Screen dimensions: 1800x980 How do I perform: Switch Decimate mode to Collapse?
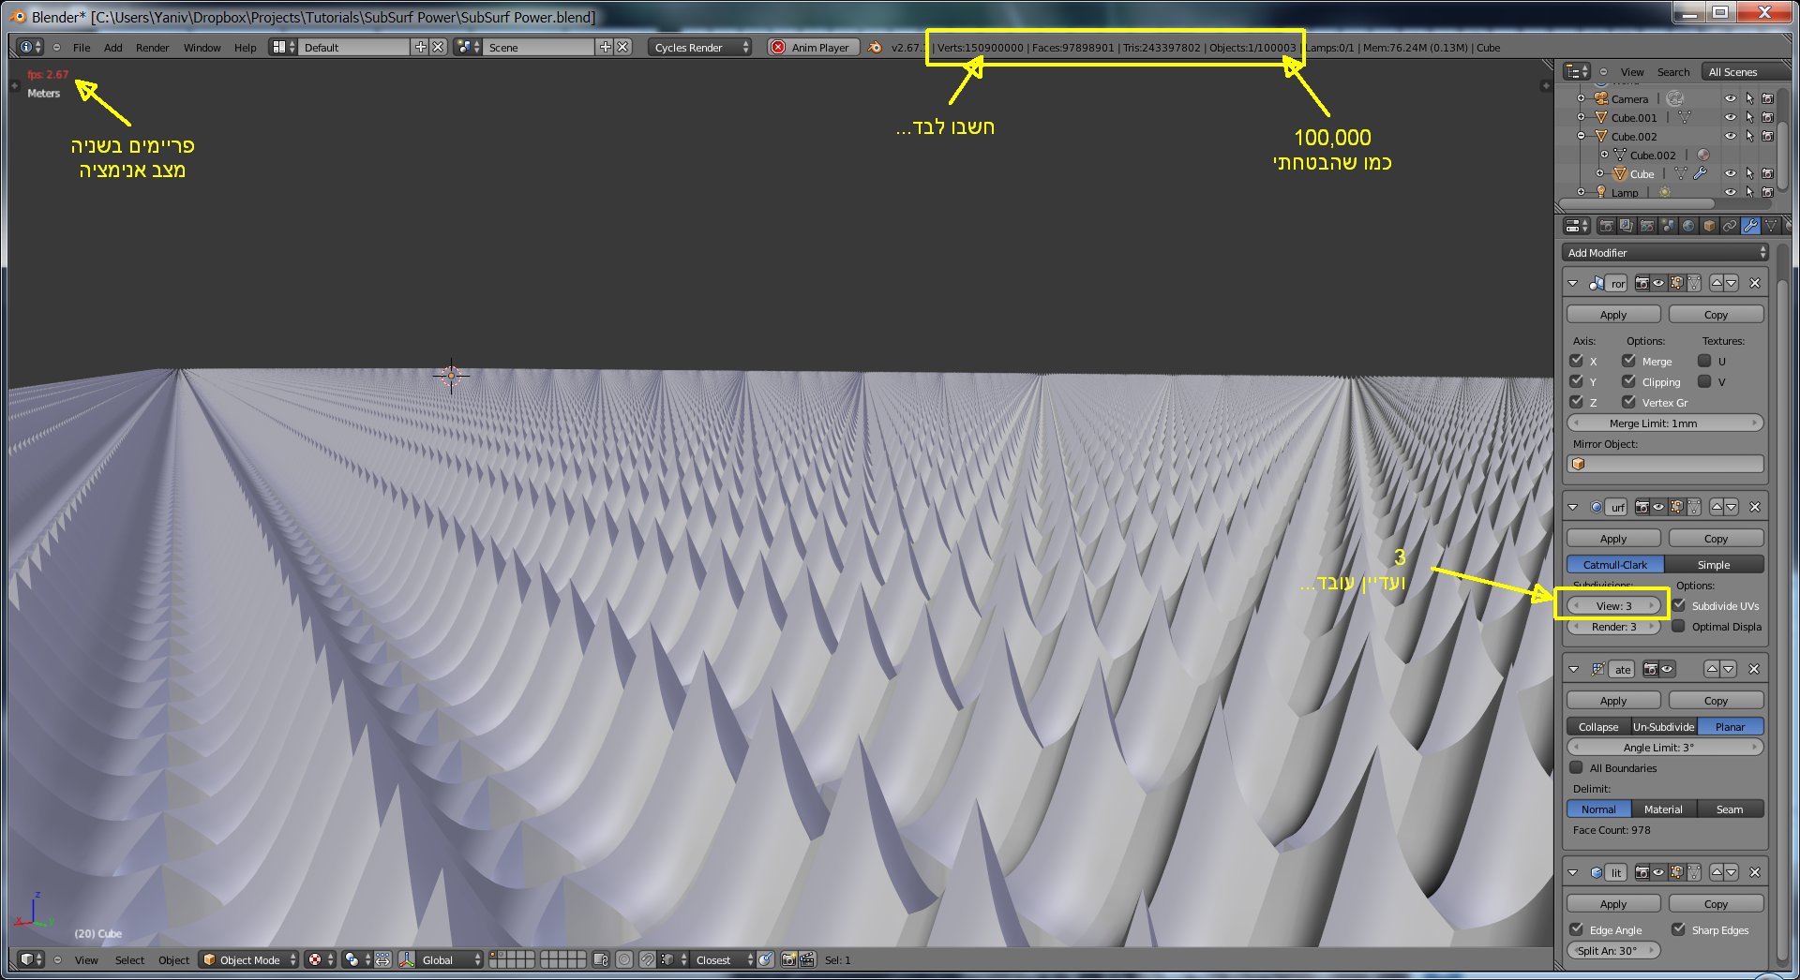pyautogui.click(x=1598, y=727)
